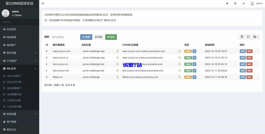The height and width of the screenshot is (134, 265).
Task: Copy host record for tool.cccyun.cc
Action: point(117,64)
